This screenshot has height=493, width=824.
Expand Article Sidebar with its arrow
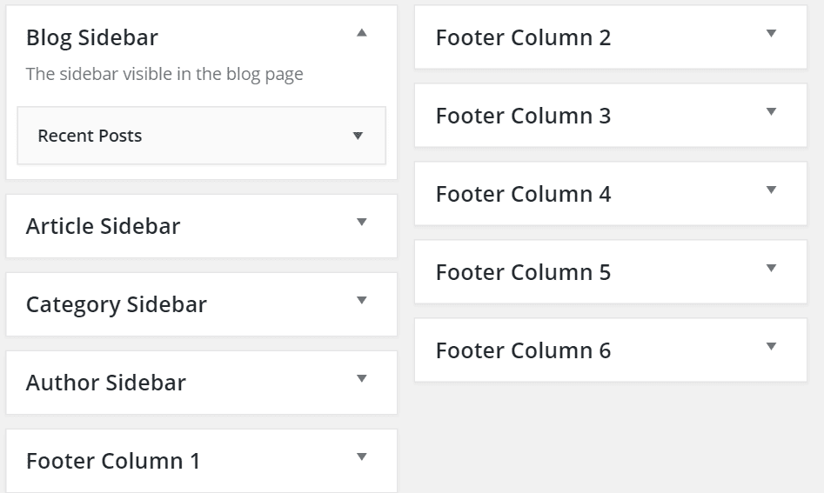pyautogui.click(x=362, y=222)
